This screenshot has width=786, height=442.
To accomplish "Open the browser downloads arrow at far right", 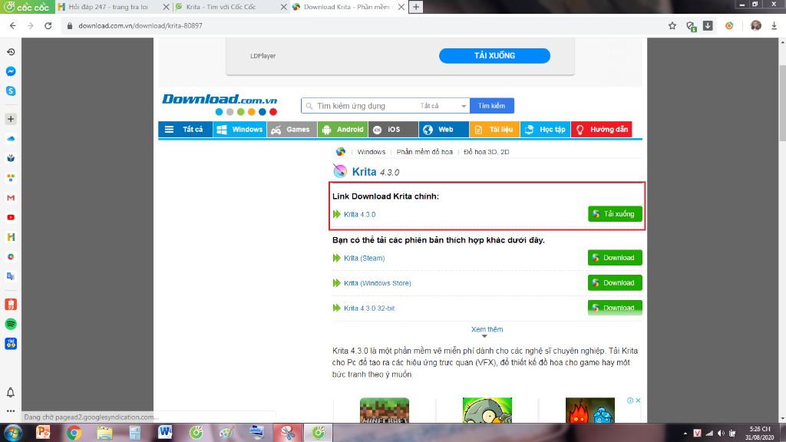I will point(774,25).
